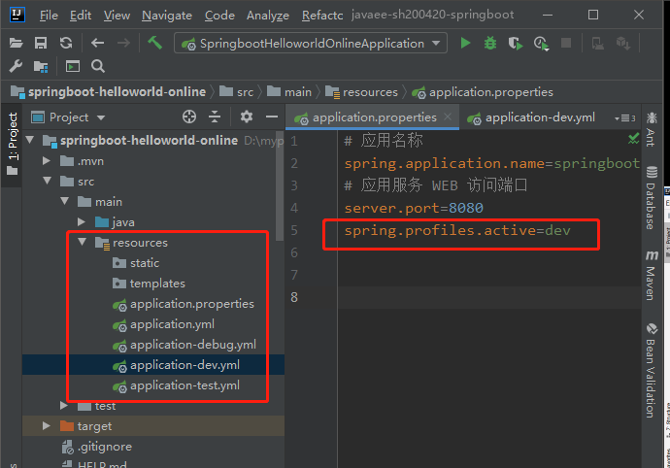Click the resources breadcrumb
This screenshot has width=670, height=468.
tap(361, 92)
